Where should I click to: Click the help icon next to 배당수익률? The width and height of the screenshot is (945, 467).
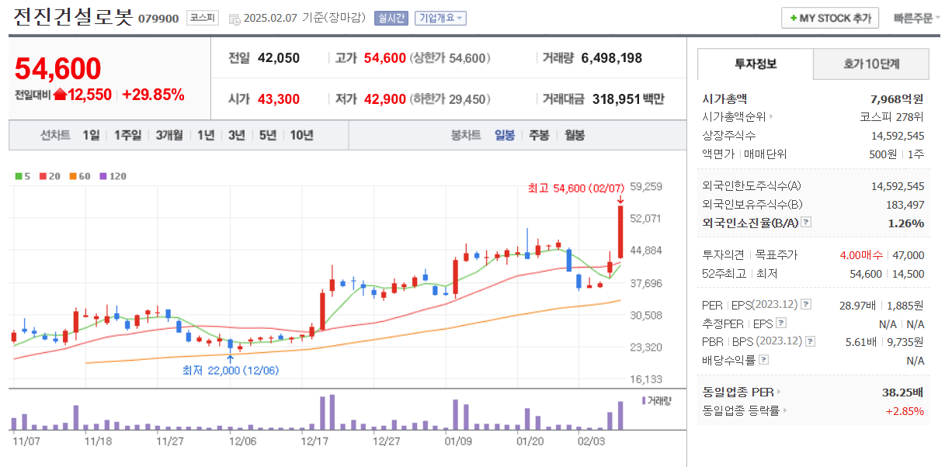tap(764, 360)
